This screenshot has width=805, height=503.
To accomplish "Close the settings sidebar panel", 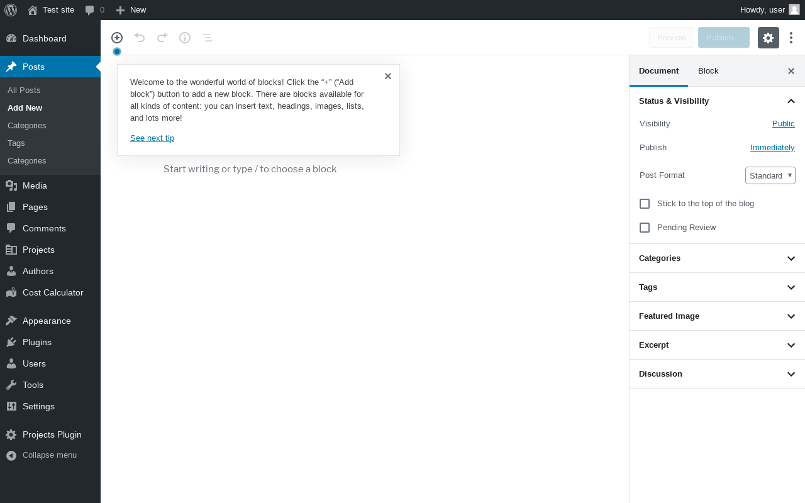I will click(x=791, y=71).
